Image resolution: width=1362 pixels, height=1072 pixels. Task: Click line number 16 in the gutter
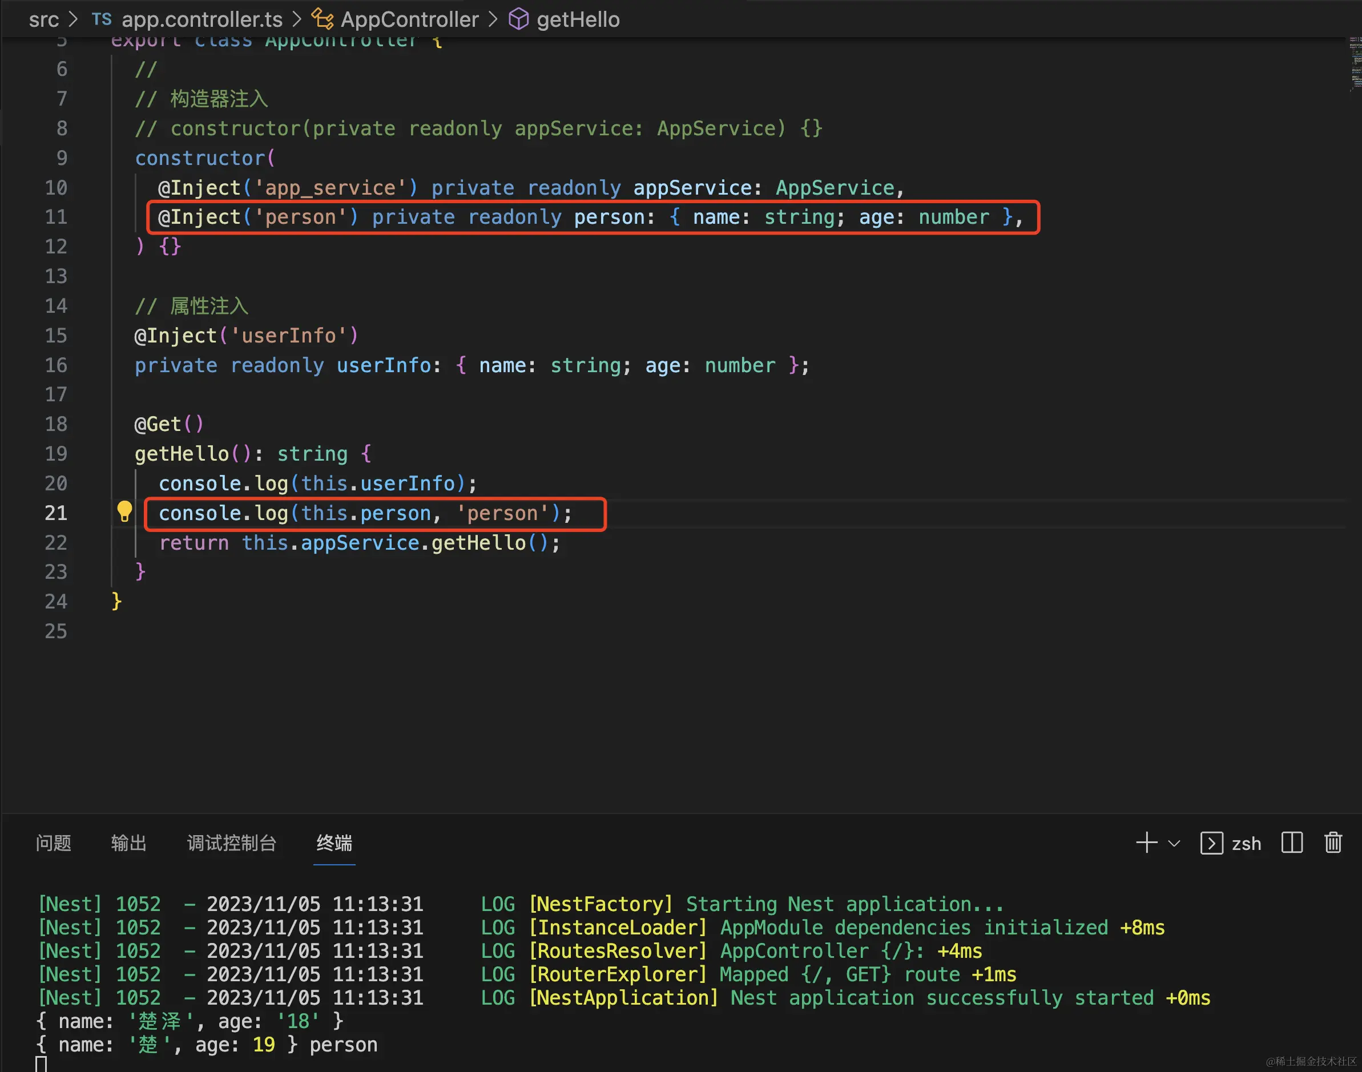[56, 365]
